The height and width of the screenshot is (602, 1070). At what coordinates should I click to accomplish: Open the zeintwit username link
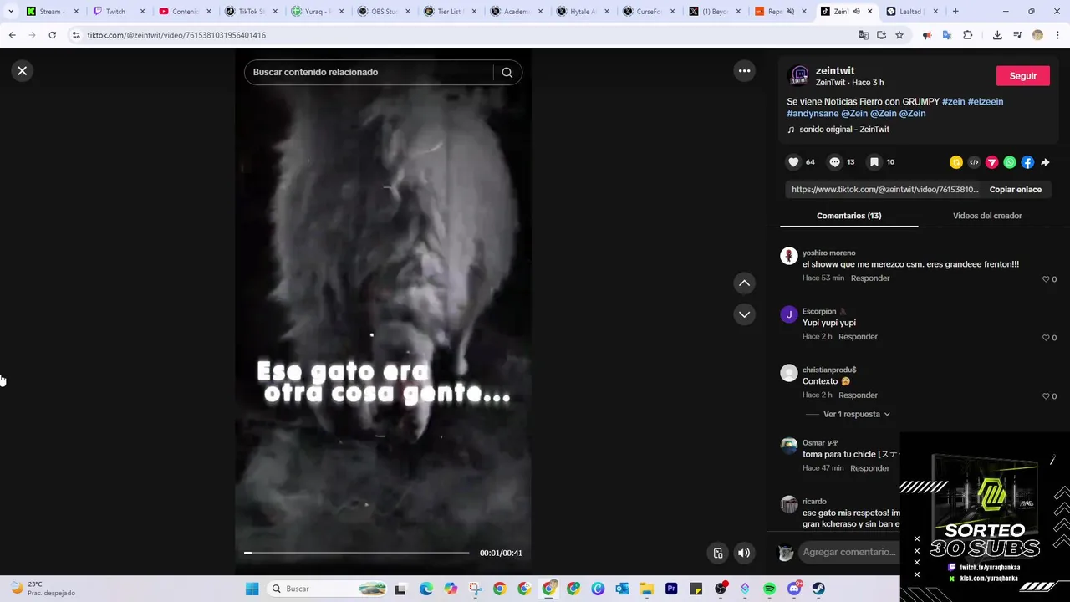pos(835,71)
